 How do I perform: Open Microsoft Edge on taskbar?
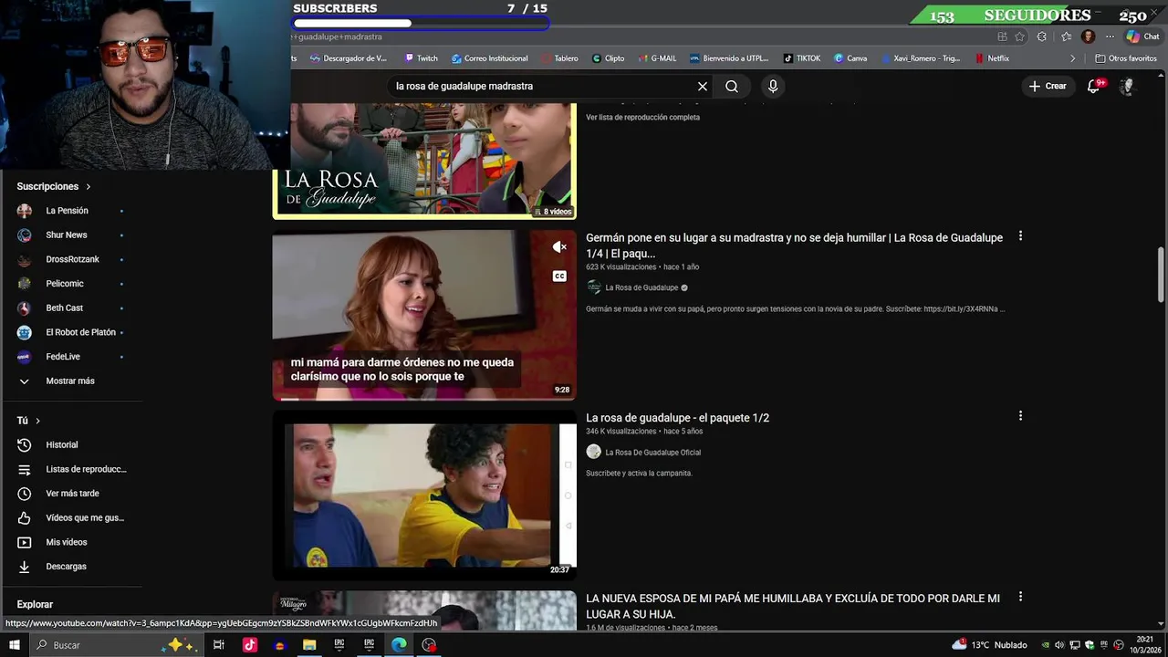coord(399,645)
